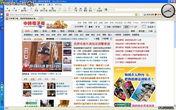Screen dimensions: 176x110
Task: Play the featured news video
Action: (x=26, y=66)
